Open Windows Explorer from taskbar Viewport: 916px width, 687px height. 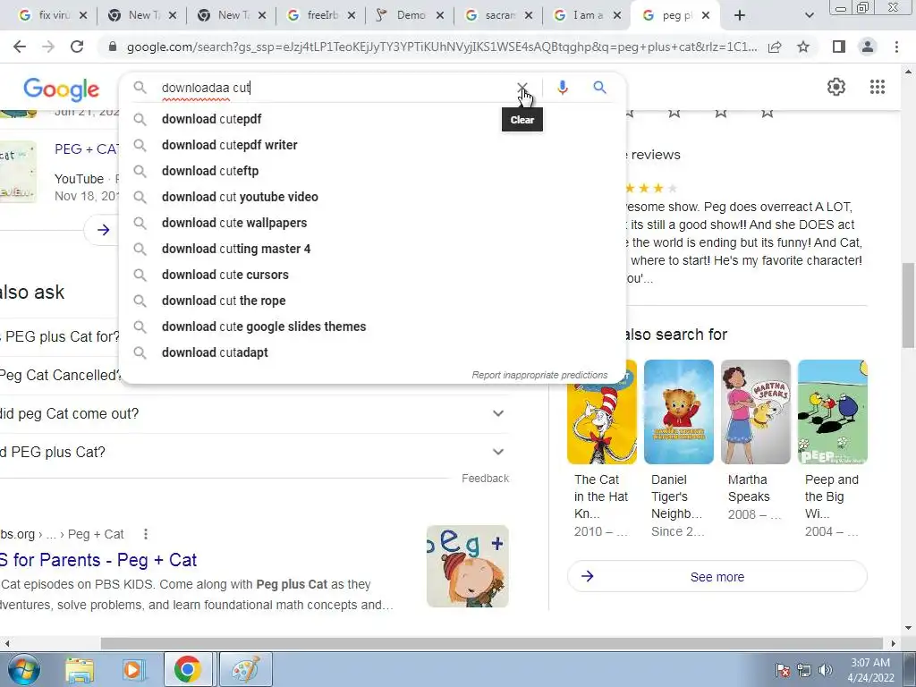pos(80,669)
